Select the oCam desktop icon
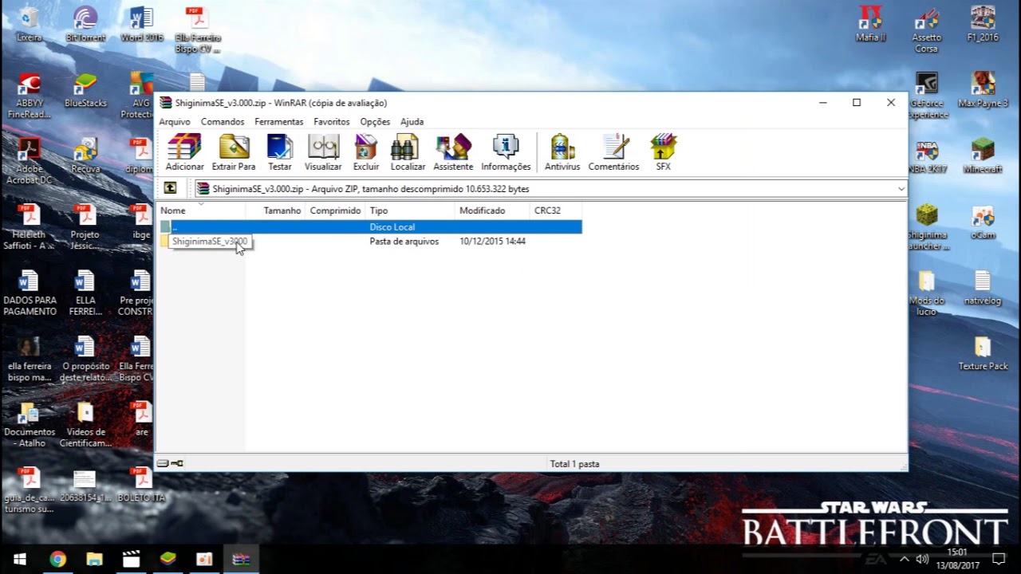 pos(983,222)
